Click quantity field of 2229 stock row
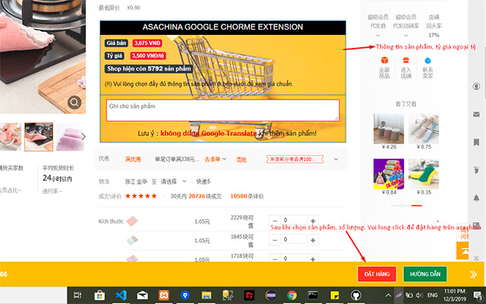The height and width of the screenshot is (304, 486). 294,220
